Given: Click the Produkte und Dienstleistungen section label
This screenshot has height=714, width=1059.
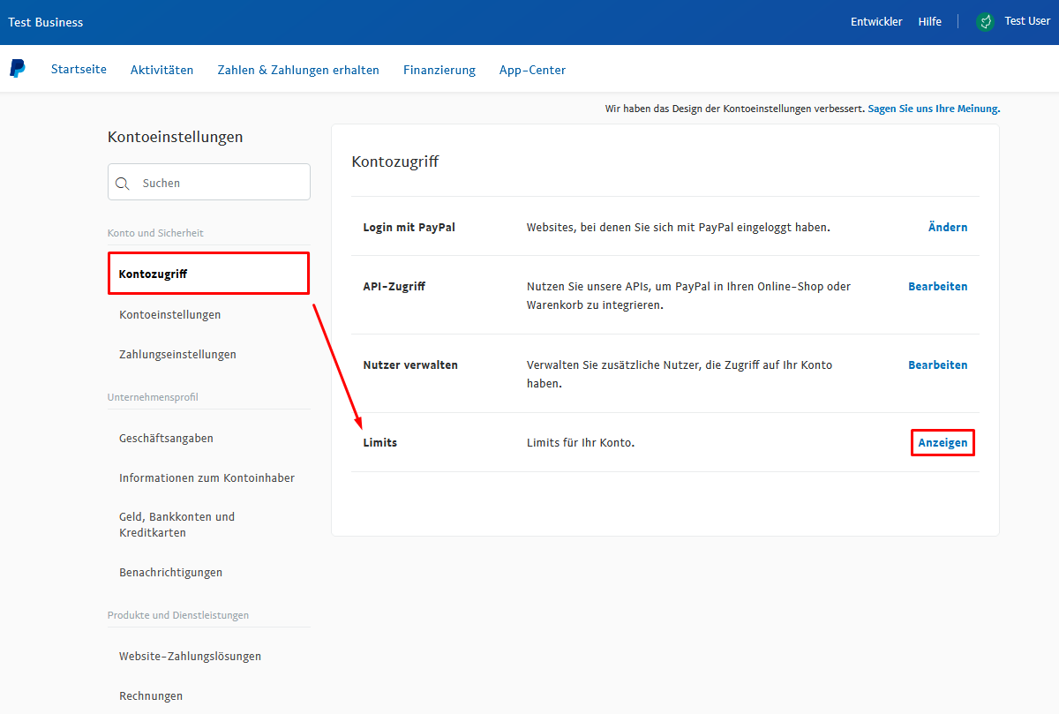Looking at the screenshot, I should [x=178, y=615].
